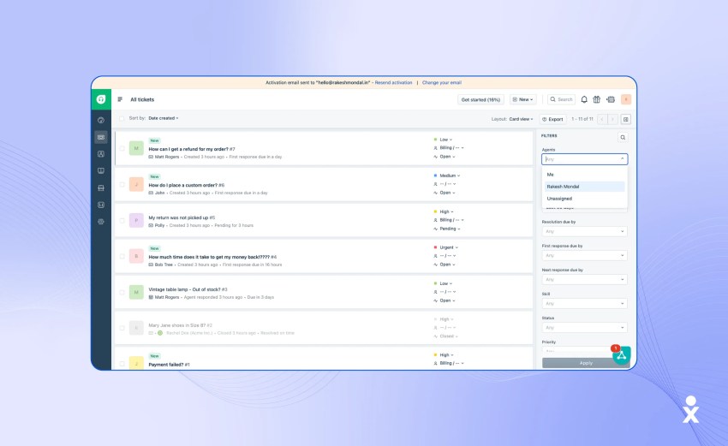Open the contacts icon in sidebar
Screen dimensions: 728x446
(101, 154)
